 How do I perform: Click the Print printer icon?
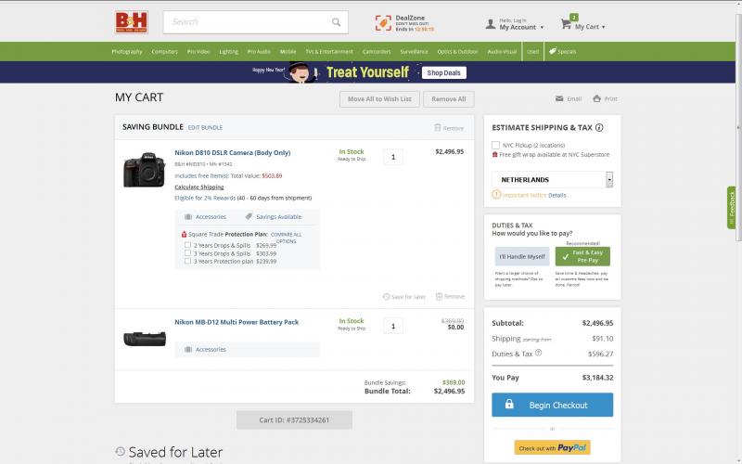[x=596, y=98]
